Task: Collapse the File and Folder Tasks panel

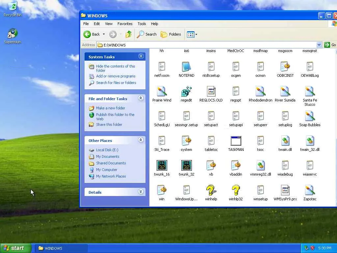Action: [141, 98]
